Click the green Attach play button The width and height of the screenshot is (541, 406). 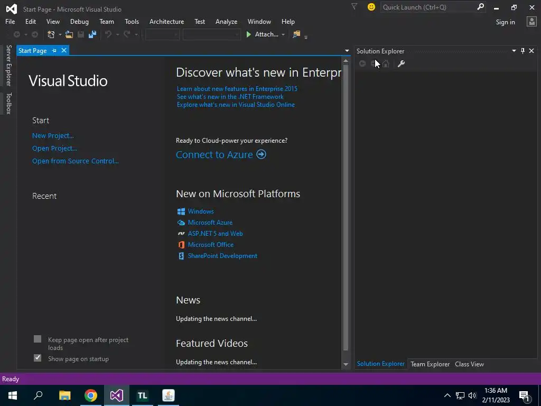[248, 34]
